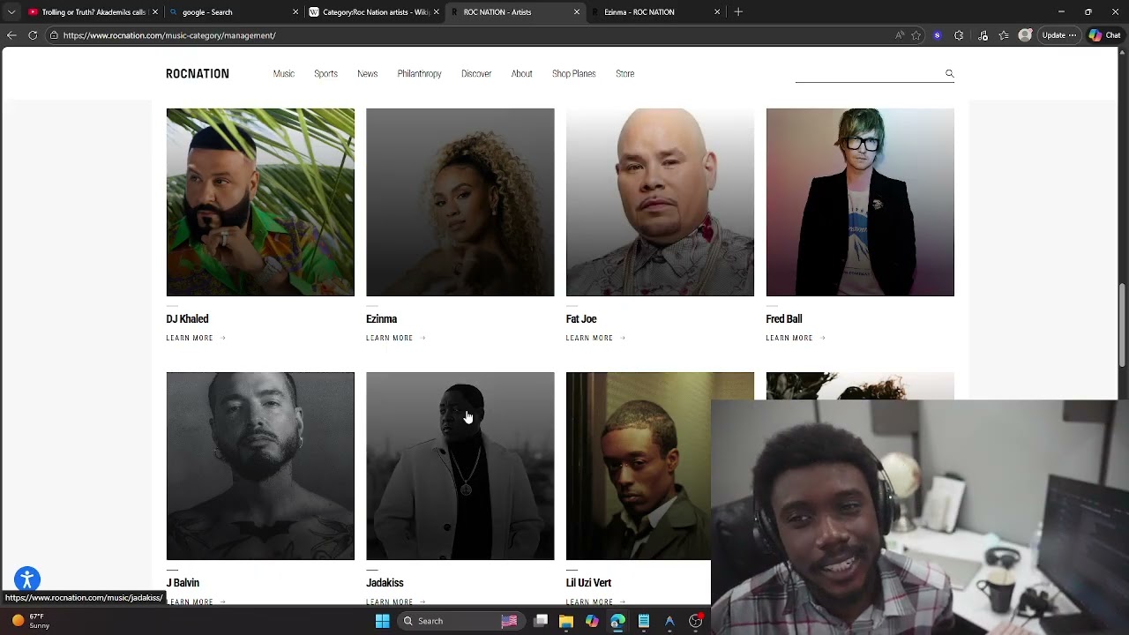
Task: Click the J Balvin artist name
Action: 183,583
